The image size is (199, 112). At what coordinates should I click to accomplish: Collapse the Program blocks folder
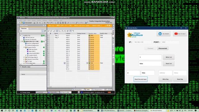click(24, 47)
